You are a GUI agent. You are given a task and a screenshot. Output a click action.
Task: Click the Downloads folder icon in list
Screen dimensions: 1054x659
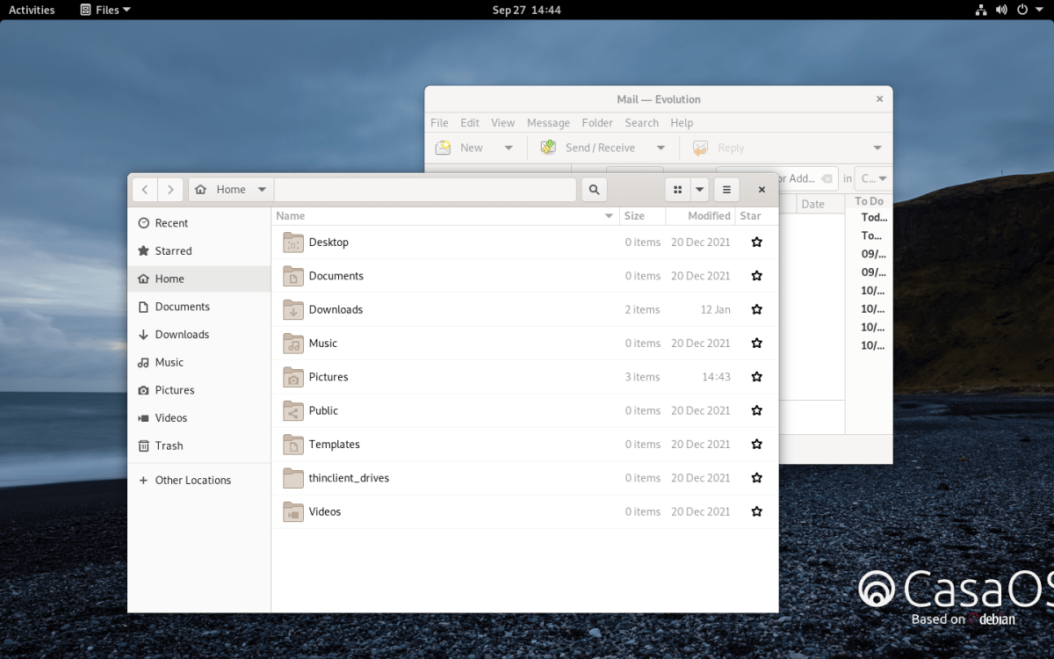pyautogui.click(x=293, y=309)
